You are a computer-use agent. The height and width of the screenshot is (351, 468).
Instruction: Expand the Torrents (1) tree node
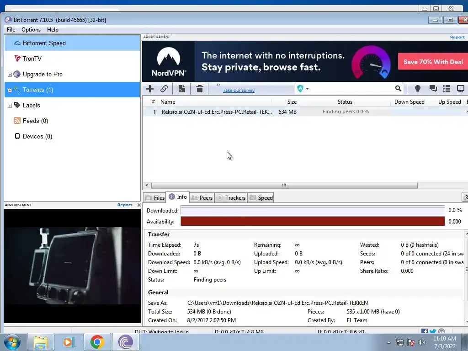(10, 90)
